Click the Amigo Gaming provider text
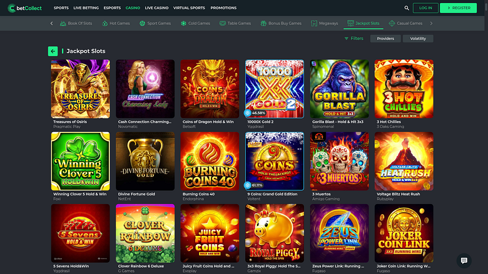This screenshot has height=274, width=488. [326, 199]
